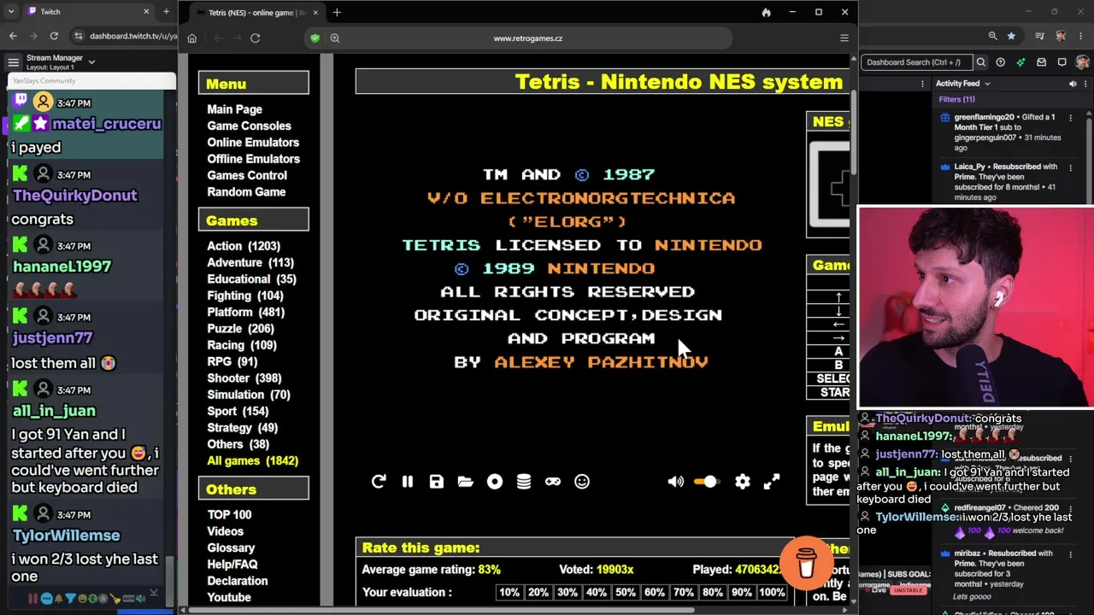Open the Twitch dashboard hamburger menu
This screenshot has width=1094, height=615.
[13, 61]
